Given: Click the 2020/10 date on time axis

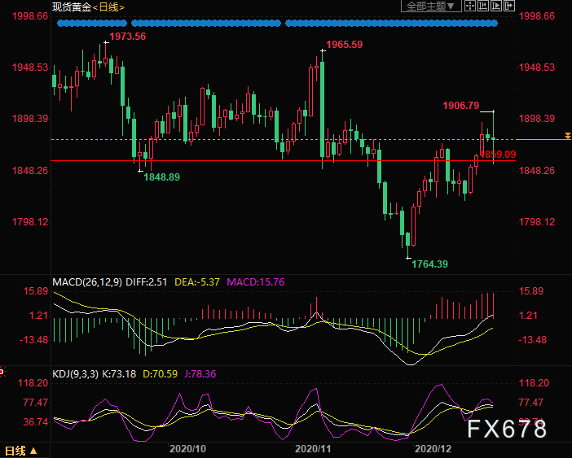Looking at the screenshot, I should pos(187,448).
